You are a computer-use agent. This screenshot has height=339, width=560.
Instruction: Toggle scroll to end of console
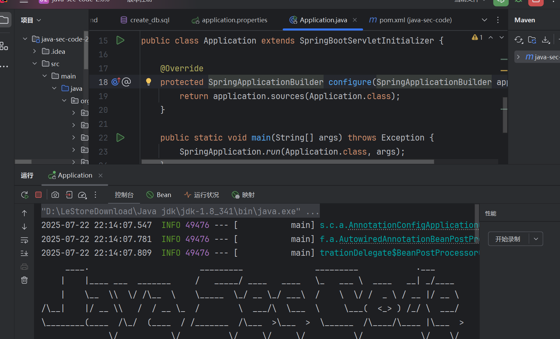pyautogui.click(x=24, y=253)
